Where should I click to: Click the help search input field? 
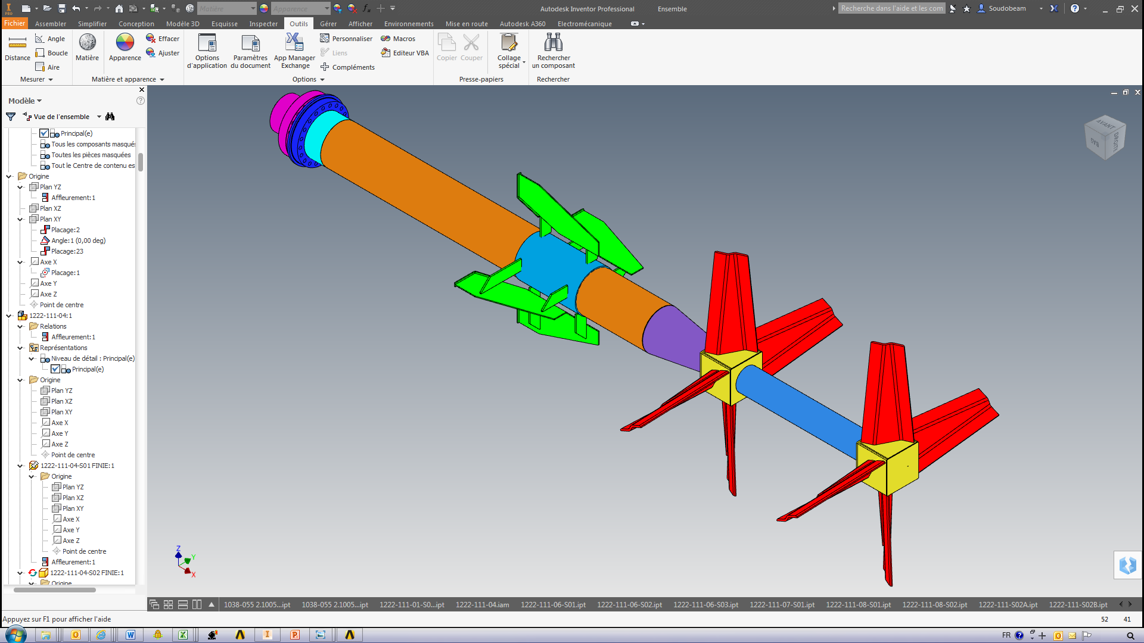coord(891,8)
